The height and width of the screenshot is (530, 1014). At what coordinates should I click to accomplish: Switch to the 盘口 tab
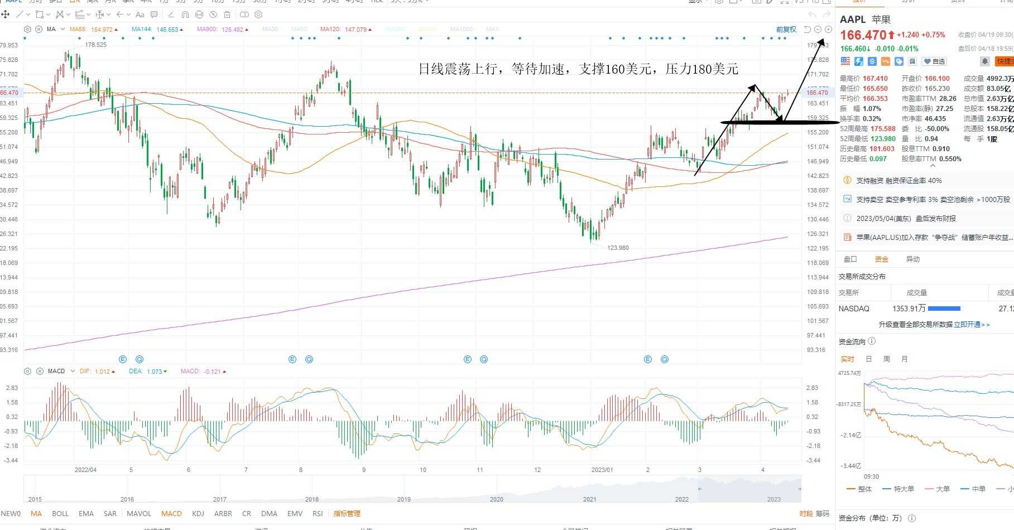click(x=850, y=259)
